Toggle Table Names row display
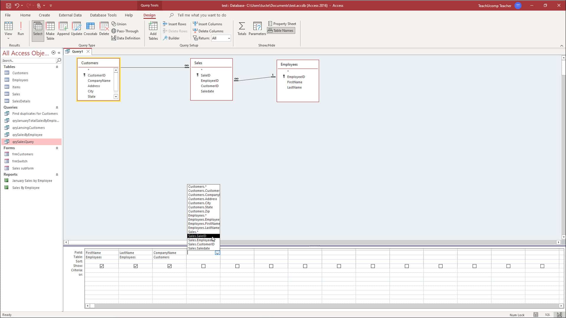The height and width of the screenshot is (318, 566). pyautogui.click(x=281, y=30)
